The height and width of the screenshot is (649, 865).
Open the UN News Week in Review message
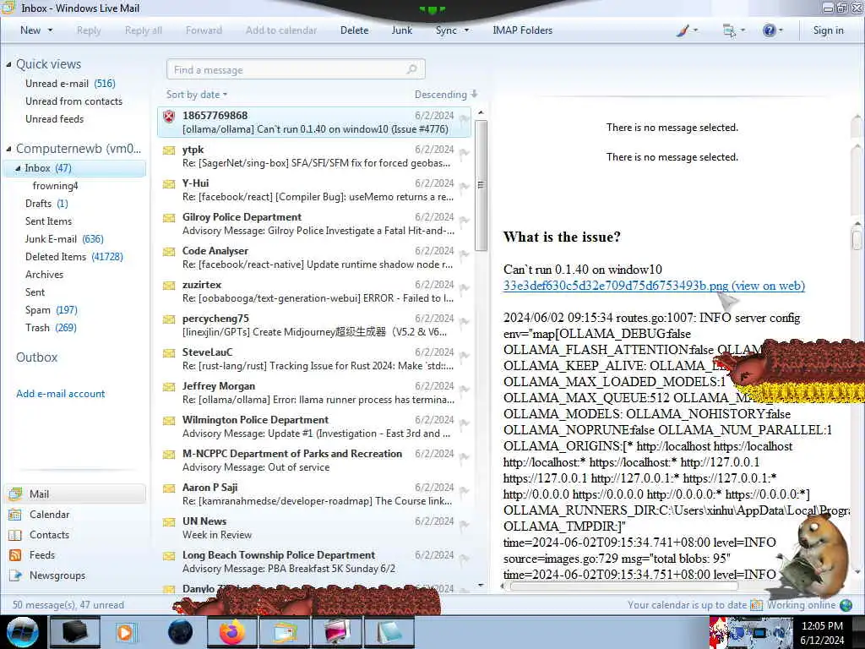(314, 527)
